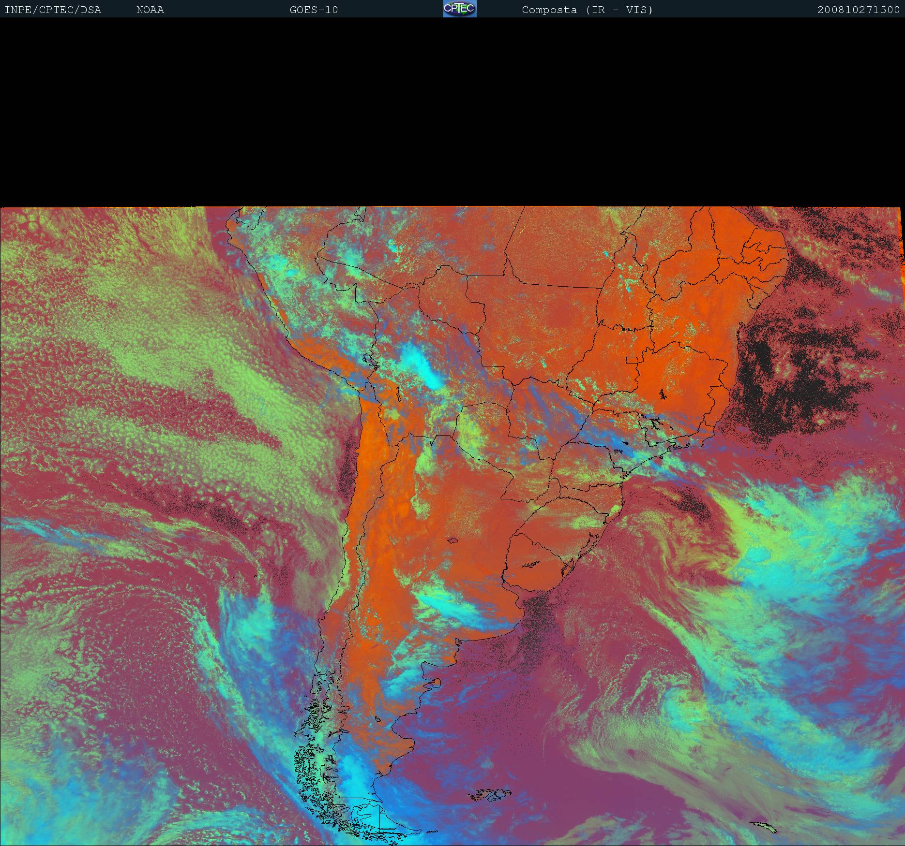This screenshot has height=846, width=905.
Task: Select the 200810271500 timestamp text
Action: pyautogui.click(x=858, y=10)
